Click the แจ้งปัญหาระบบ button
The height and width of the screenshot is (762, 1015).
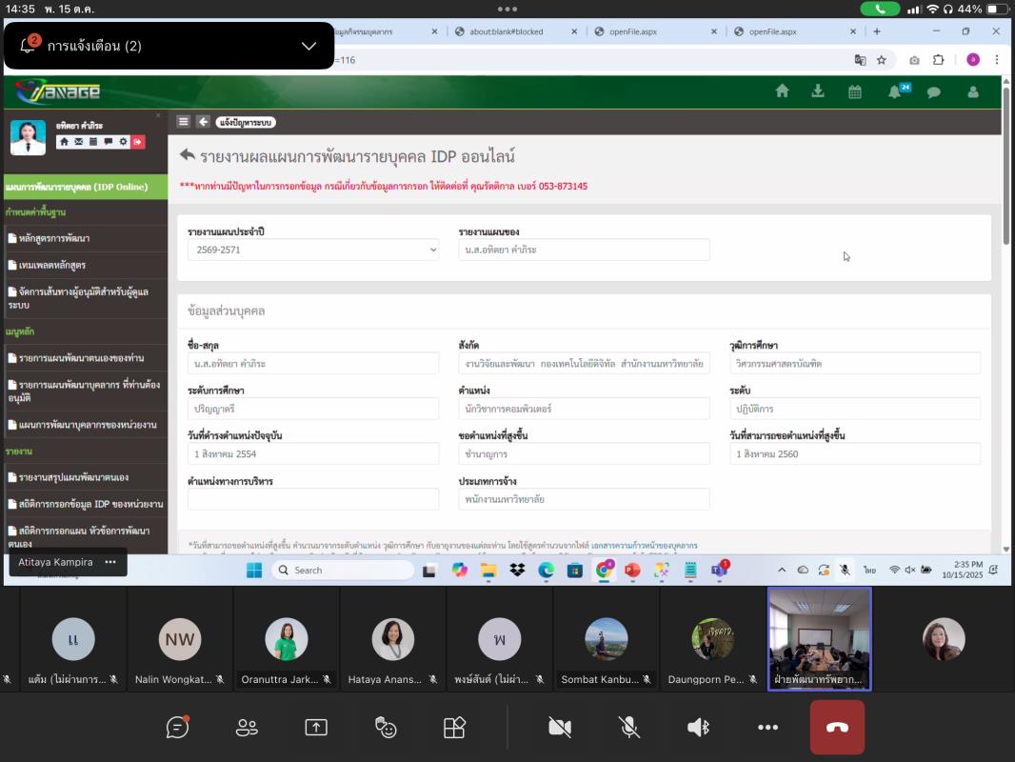[246, 122]
